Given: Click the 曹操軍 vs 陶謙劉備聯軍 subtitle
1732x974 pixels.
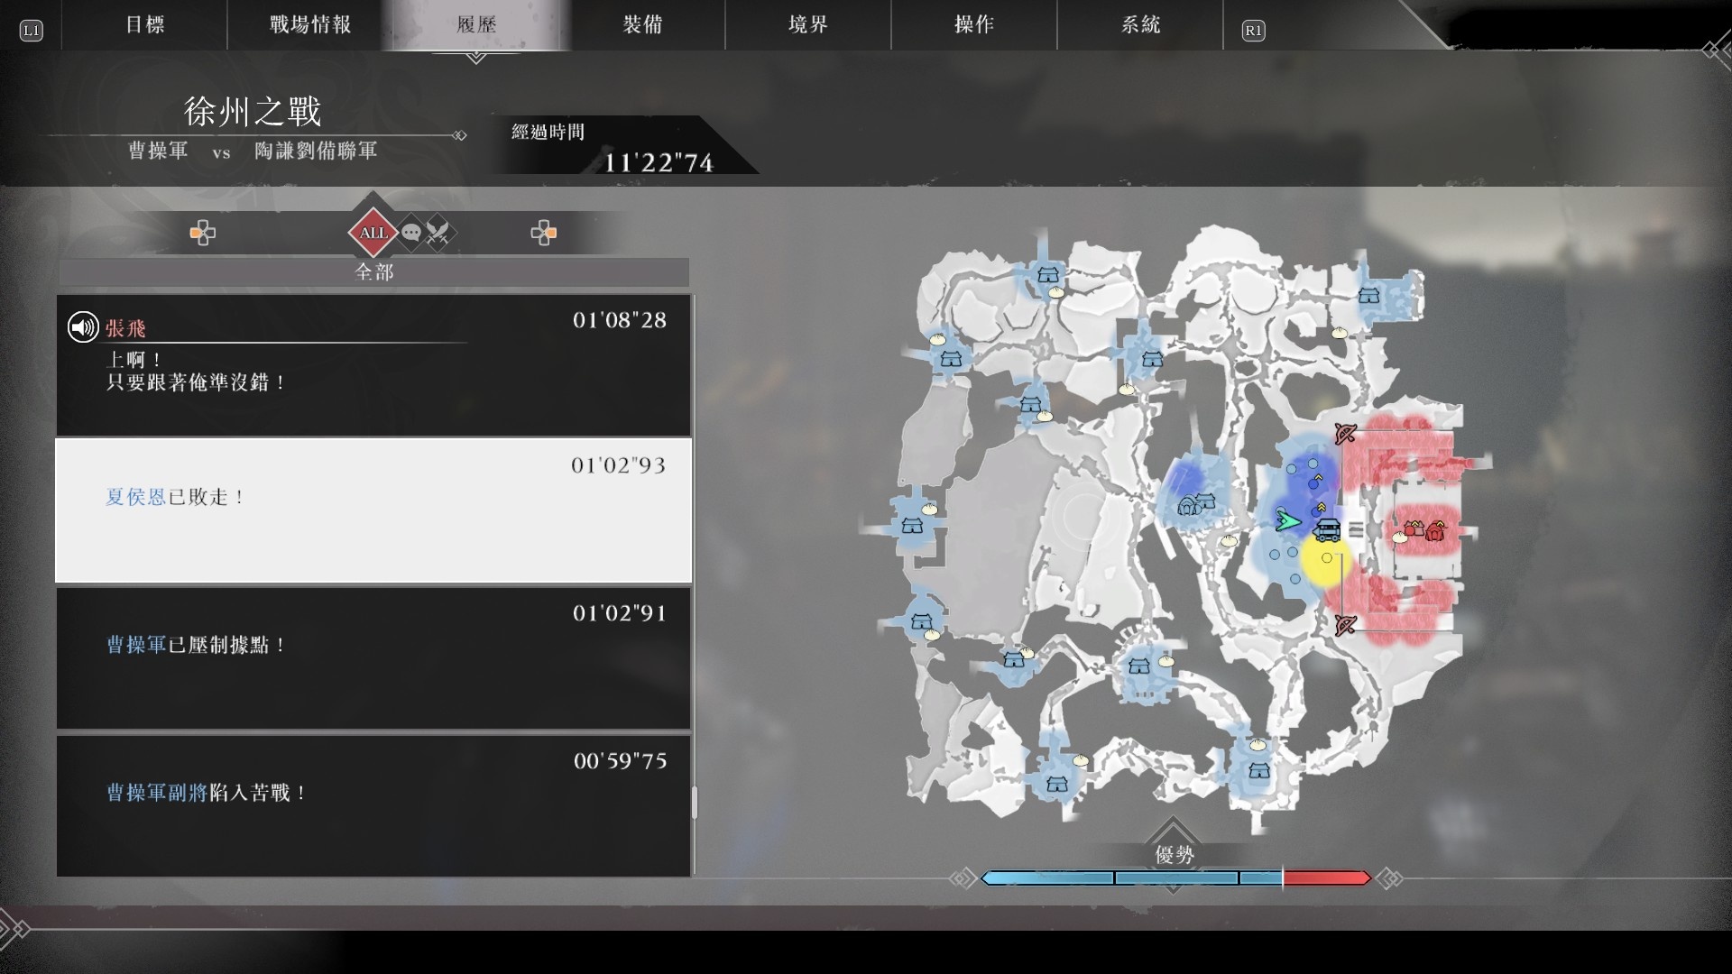Looking at the screenshot, I should click(253, 151).
